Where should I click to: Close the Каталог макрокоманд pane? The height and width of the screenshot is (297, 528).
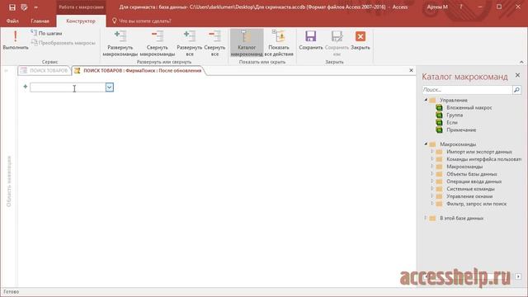point(517,75)
